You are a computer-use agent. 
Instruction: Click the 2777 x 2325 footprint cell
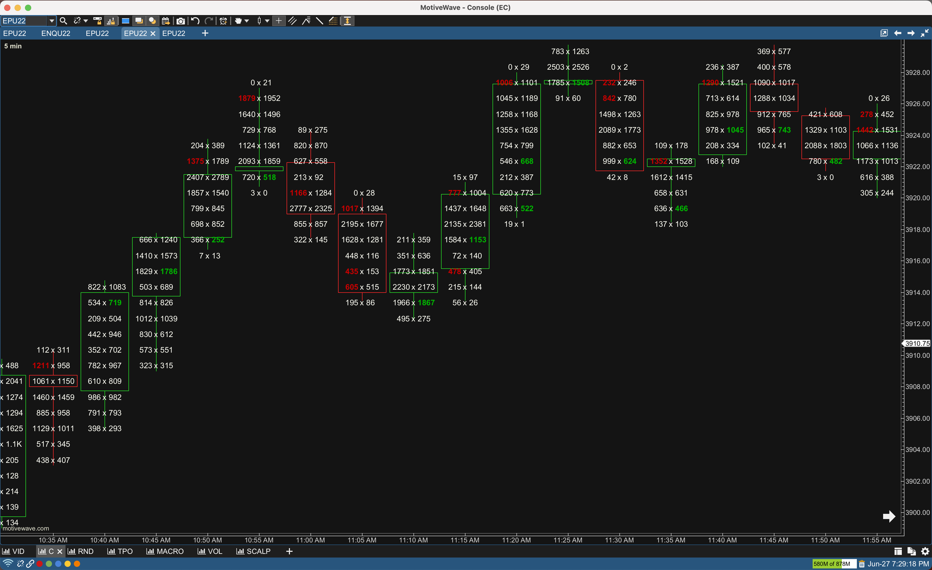(310, 208)
